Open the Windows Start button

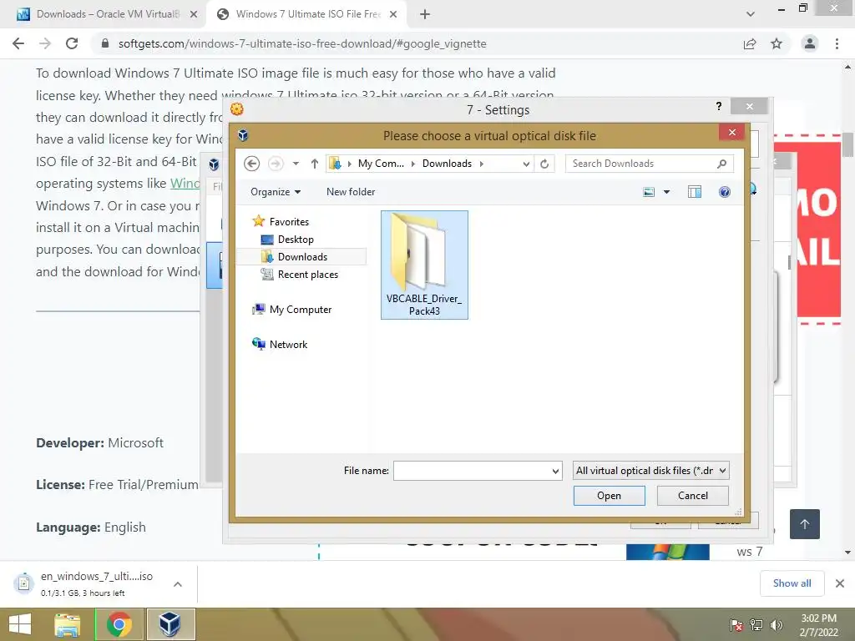point(20,624)
